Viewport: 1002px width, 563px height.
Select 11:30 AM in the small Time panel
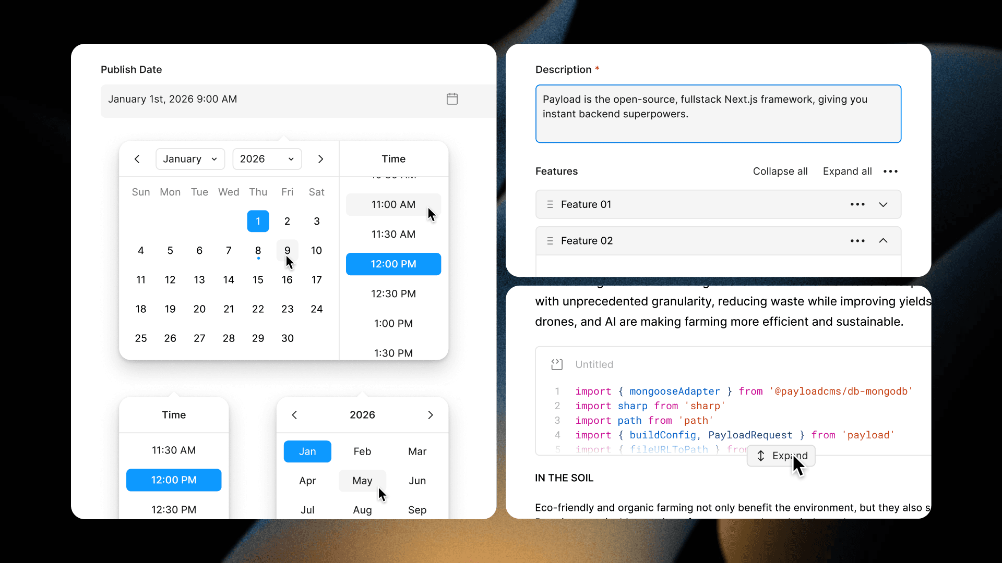174,450
